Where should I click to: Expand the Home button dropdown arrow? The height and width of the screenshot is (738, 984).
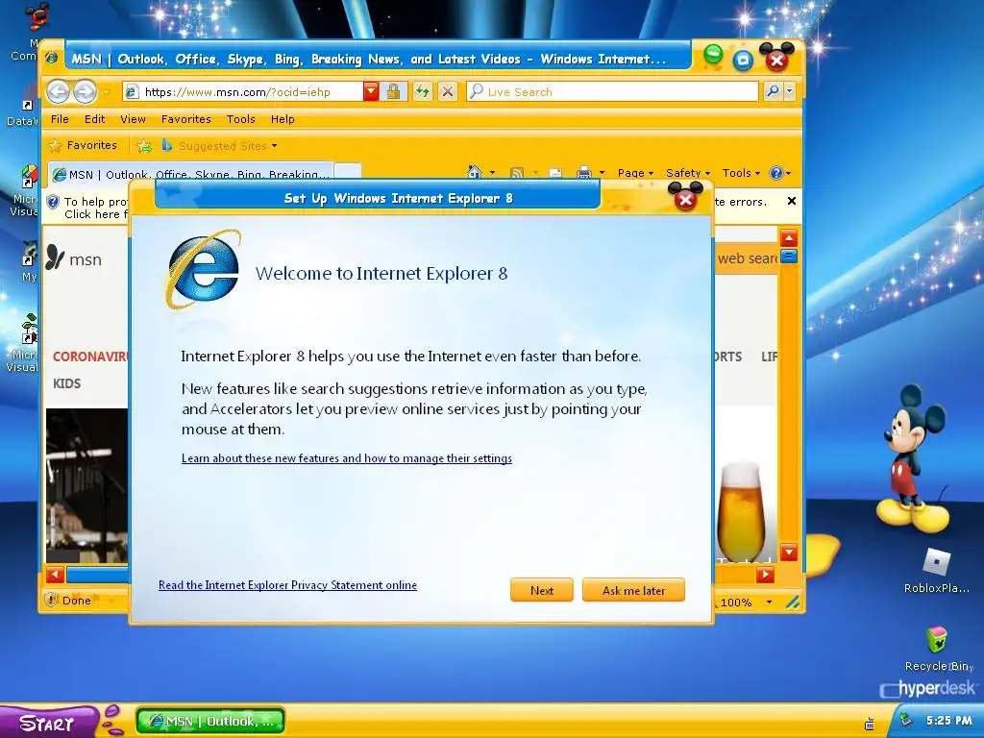click(493, 173)
